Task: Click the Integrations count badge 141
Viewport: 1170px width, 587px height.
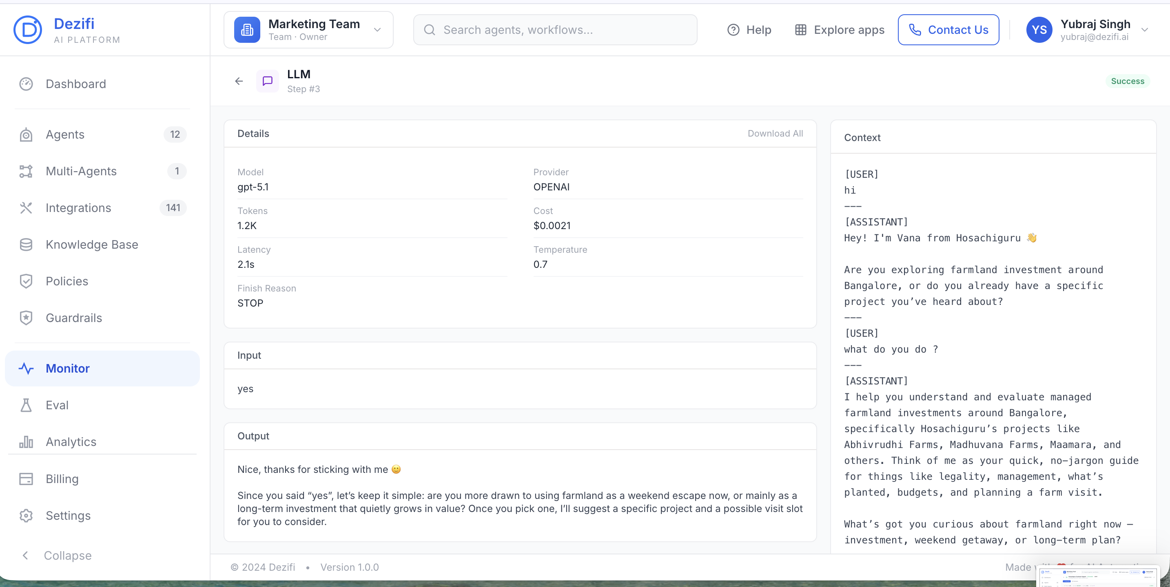Action: pyautogui.click(x=173, y=208)
